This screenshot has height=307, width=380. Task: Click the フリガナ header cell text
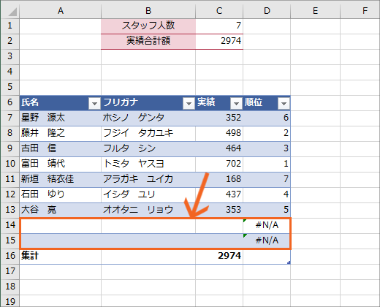pos(121,102)
